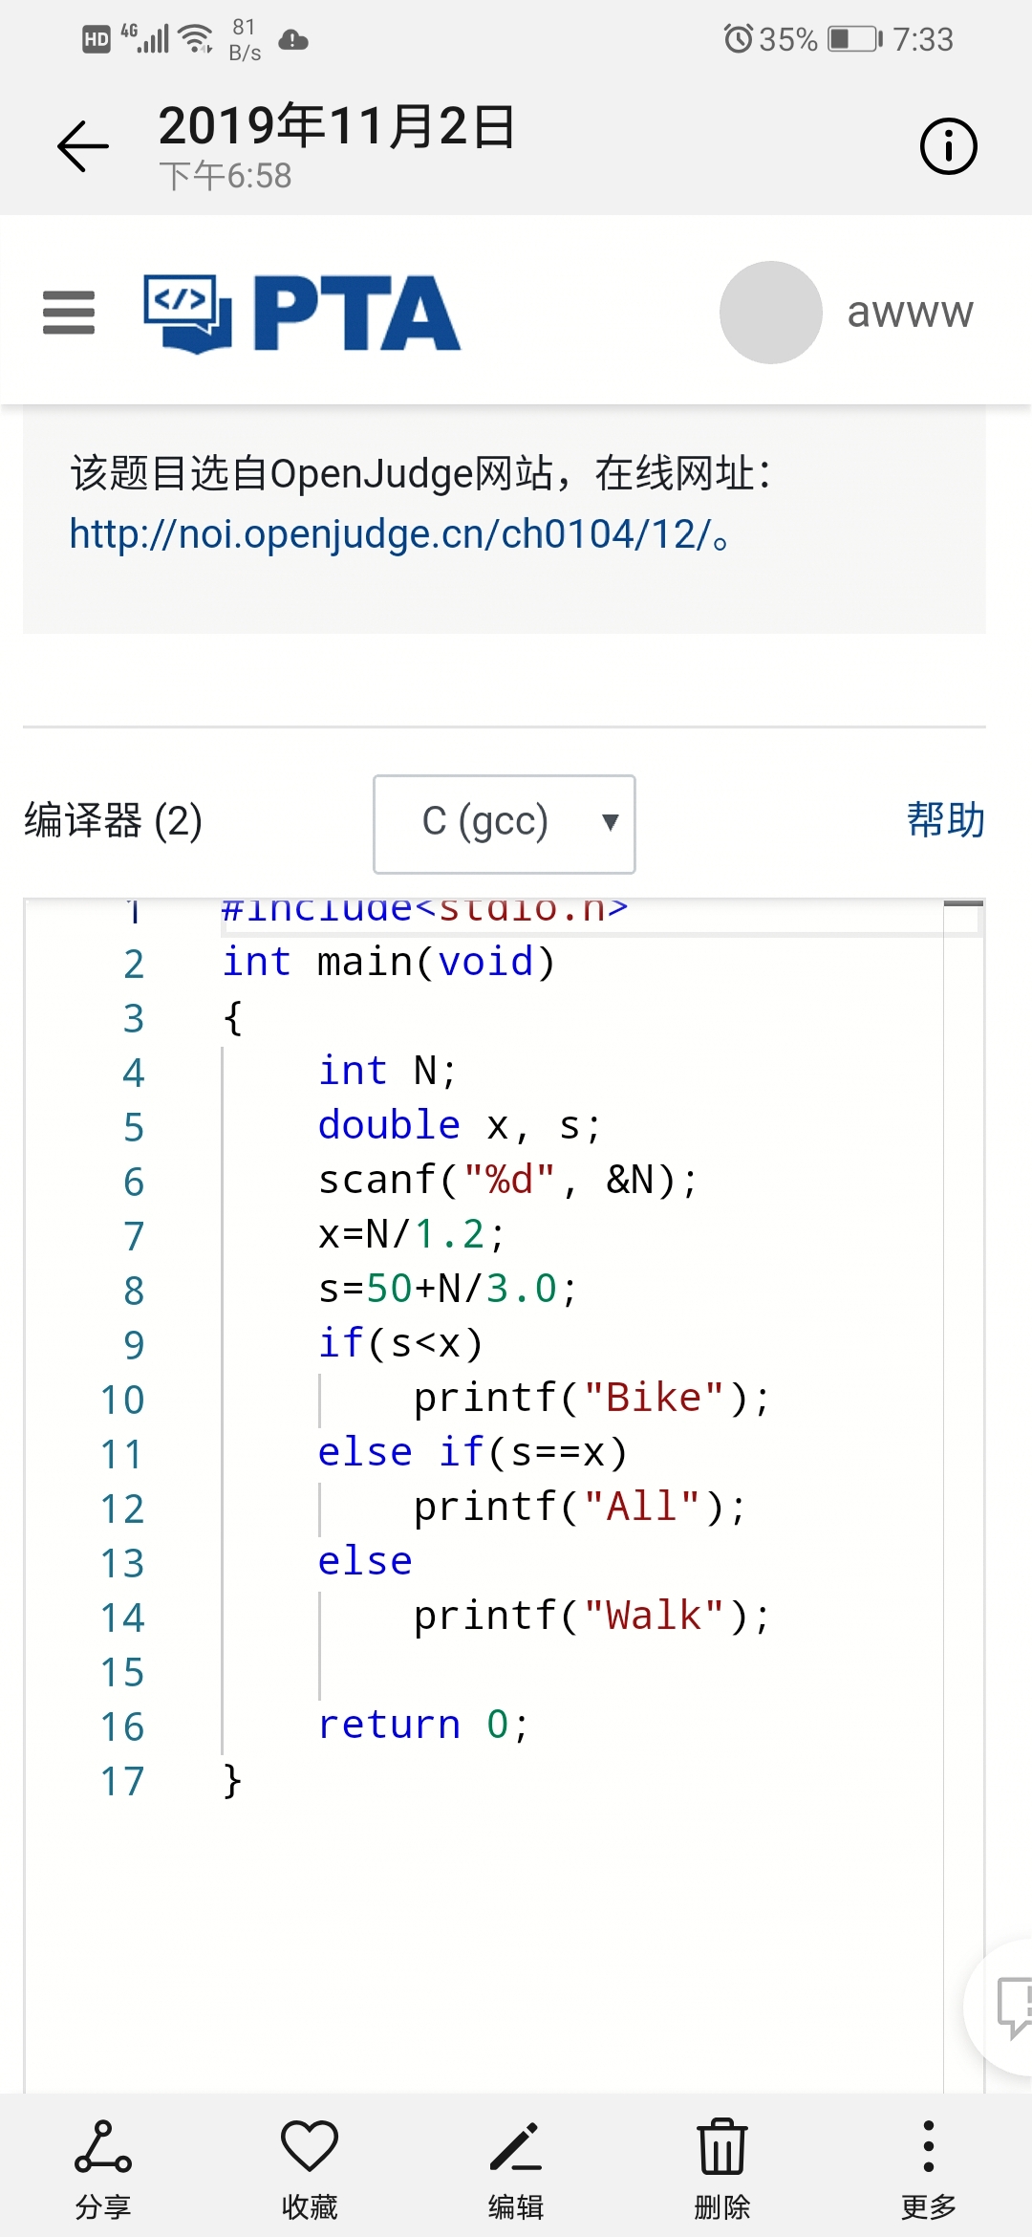Open awww user avatar

coord(770,313)
